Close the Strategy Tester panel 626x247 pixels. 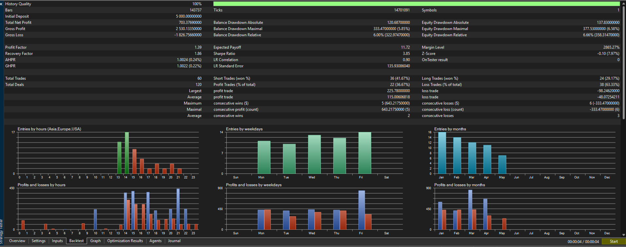point(1,4)
